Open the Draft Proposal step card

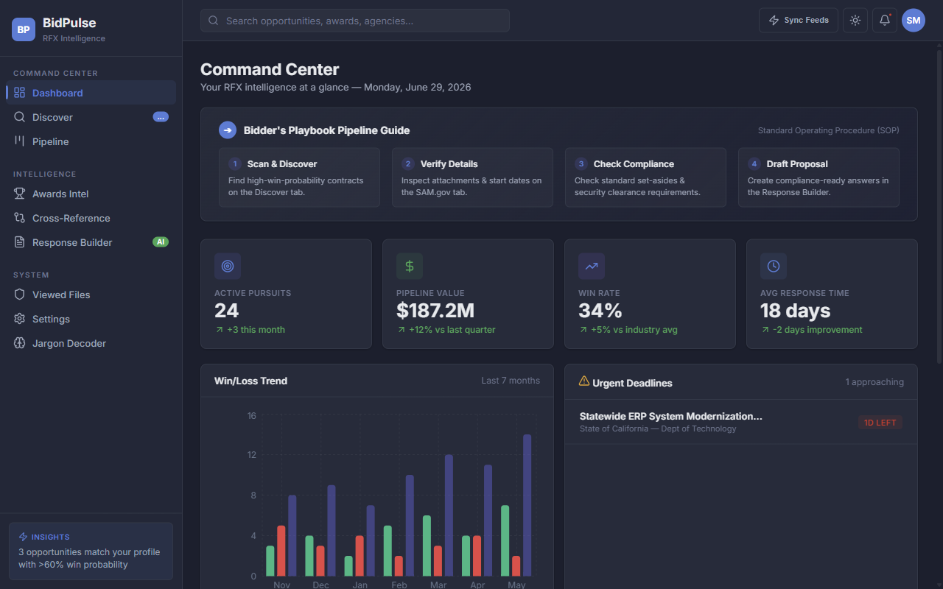[x=818, y=177]
